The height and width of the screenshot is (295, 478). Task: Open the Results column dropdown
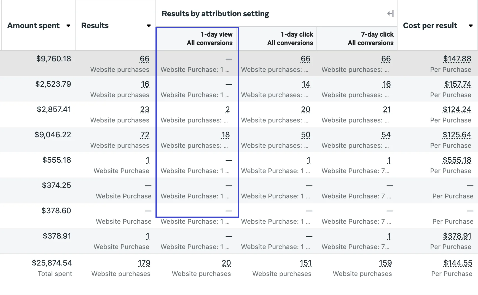coord(149,26)
